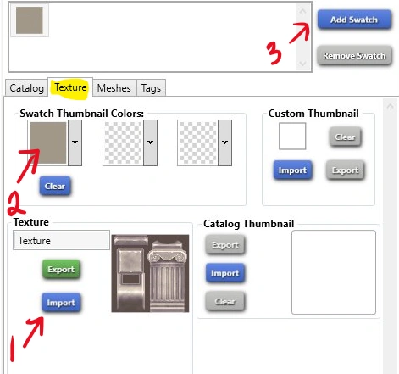Expand second swatch thumbnail color dropdown

point(151,142)
